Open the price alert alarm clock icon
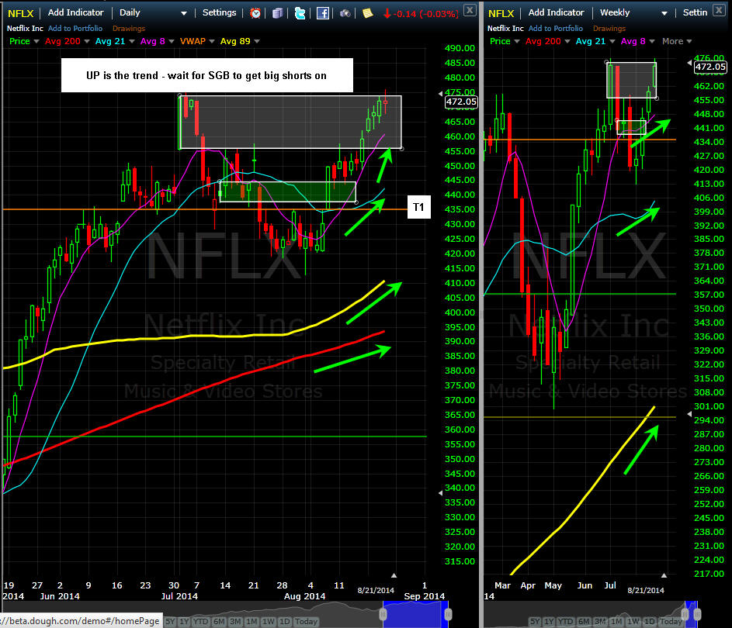The image size is (732, 628). pos(255,13)
